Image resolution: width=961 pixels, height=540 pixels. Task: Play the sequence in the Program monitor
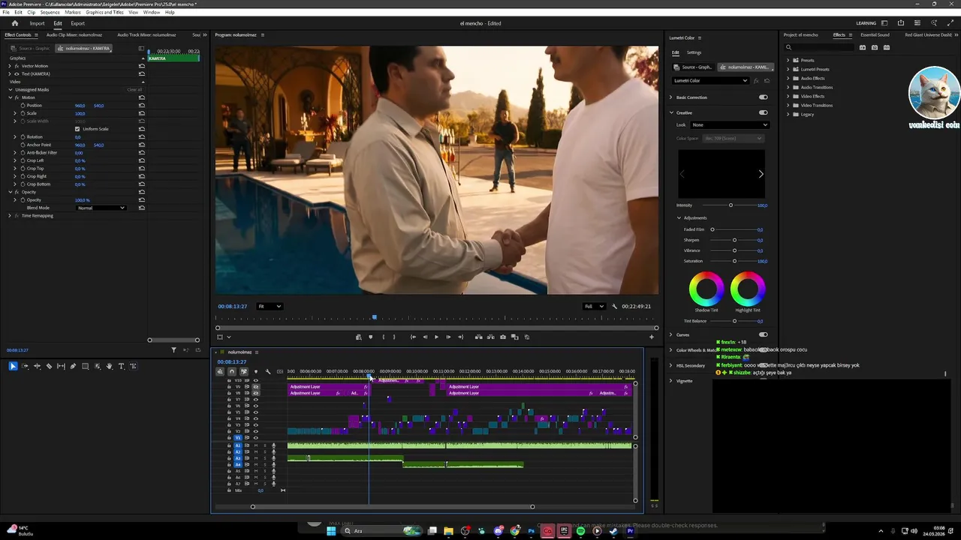pyautogui.click(x=436, y=337)
